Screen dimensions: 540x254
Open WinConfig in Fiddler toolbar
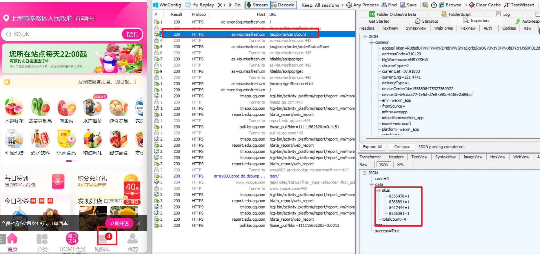pyautogui.click(x=167, y=5)
